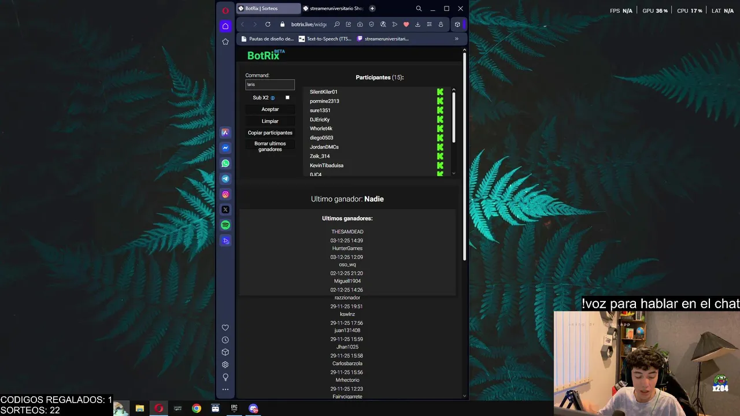Focus the Command input field
The image size is (740, 416).
tap(270, 84)
